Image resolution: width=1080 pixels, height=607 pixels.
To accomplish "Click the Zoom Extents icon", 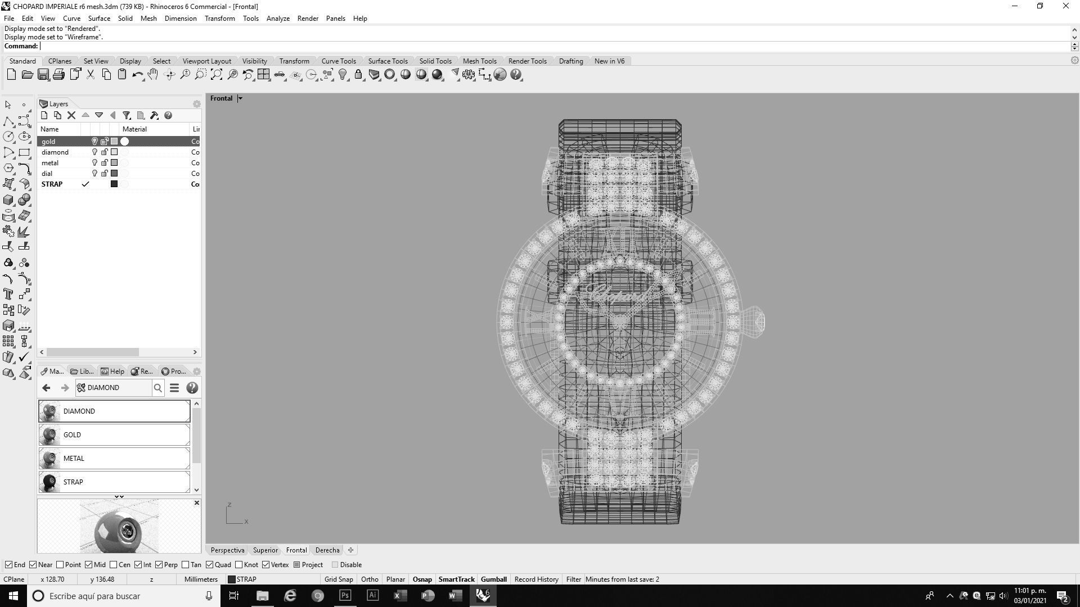I will click(x=216, y=75).
